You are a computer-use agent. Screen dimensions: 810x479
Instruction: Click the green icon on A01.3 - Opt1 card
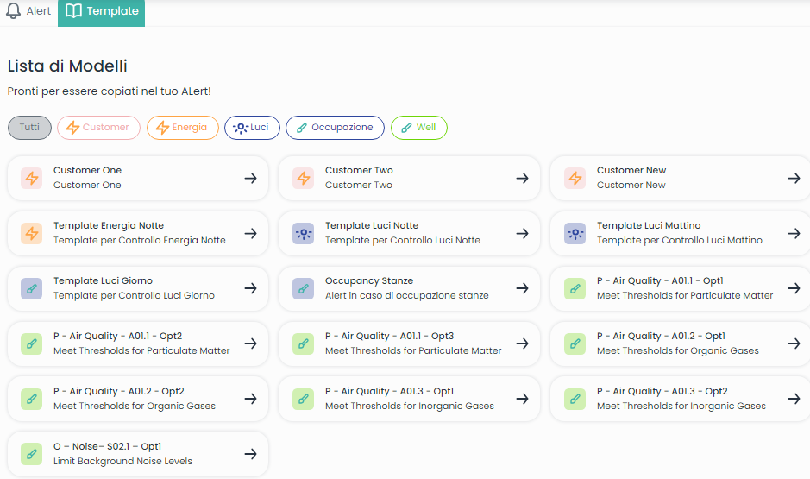click(x=304, y=399)
